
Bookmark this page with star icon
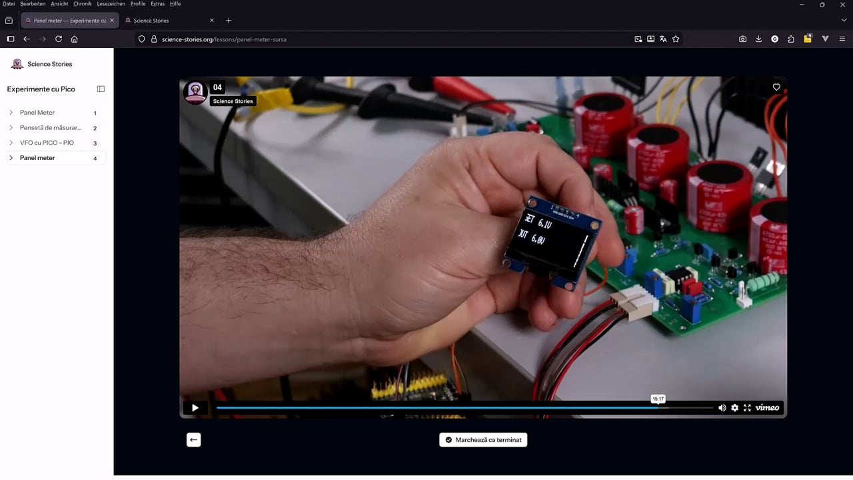(676, 39)
